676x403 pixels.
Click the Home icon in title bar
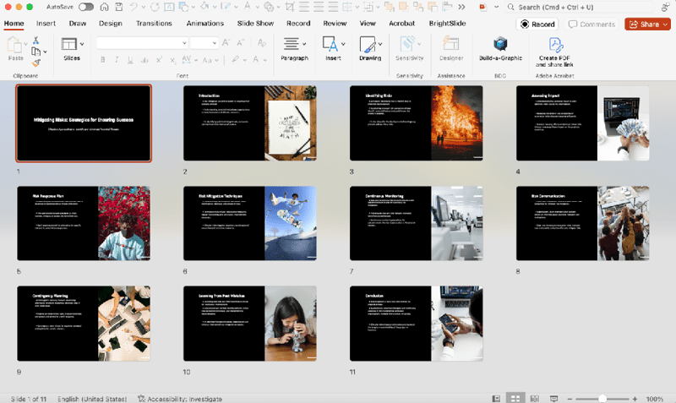coord(104,7)
